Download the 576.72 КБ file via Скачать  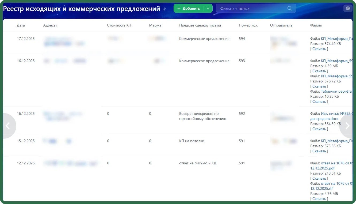click(x=319, y=86)
